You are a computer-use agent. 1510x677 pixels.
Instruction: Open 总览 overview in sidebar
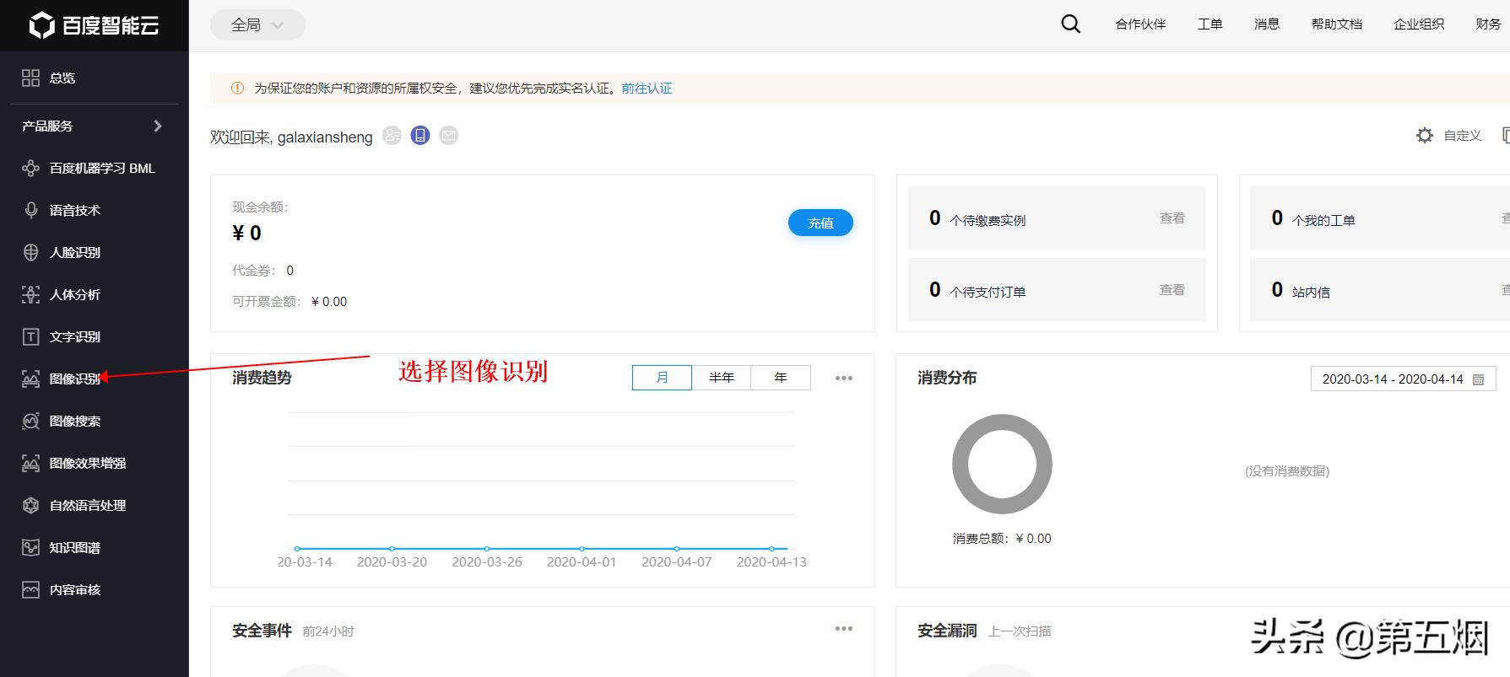point(62,78)
